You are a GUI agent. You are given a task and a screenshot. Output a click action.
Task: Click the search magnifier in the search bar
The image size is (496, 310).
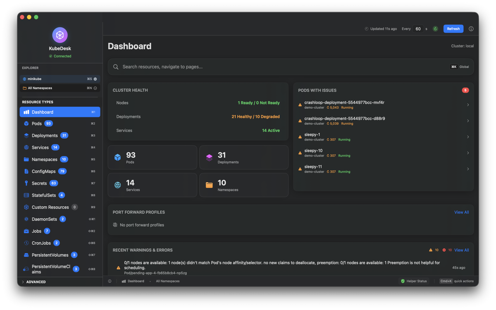116,67
